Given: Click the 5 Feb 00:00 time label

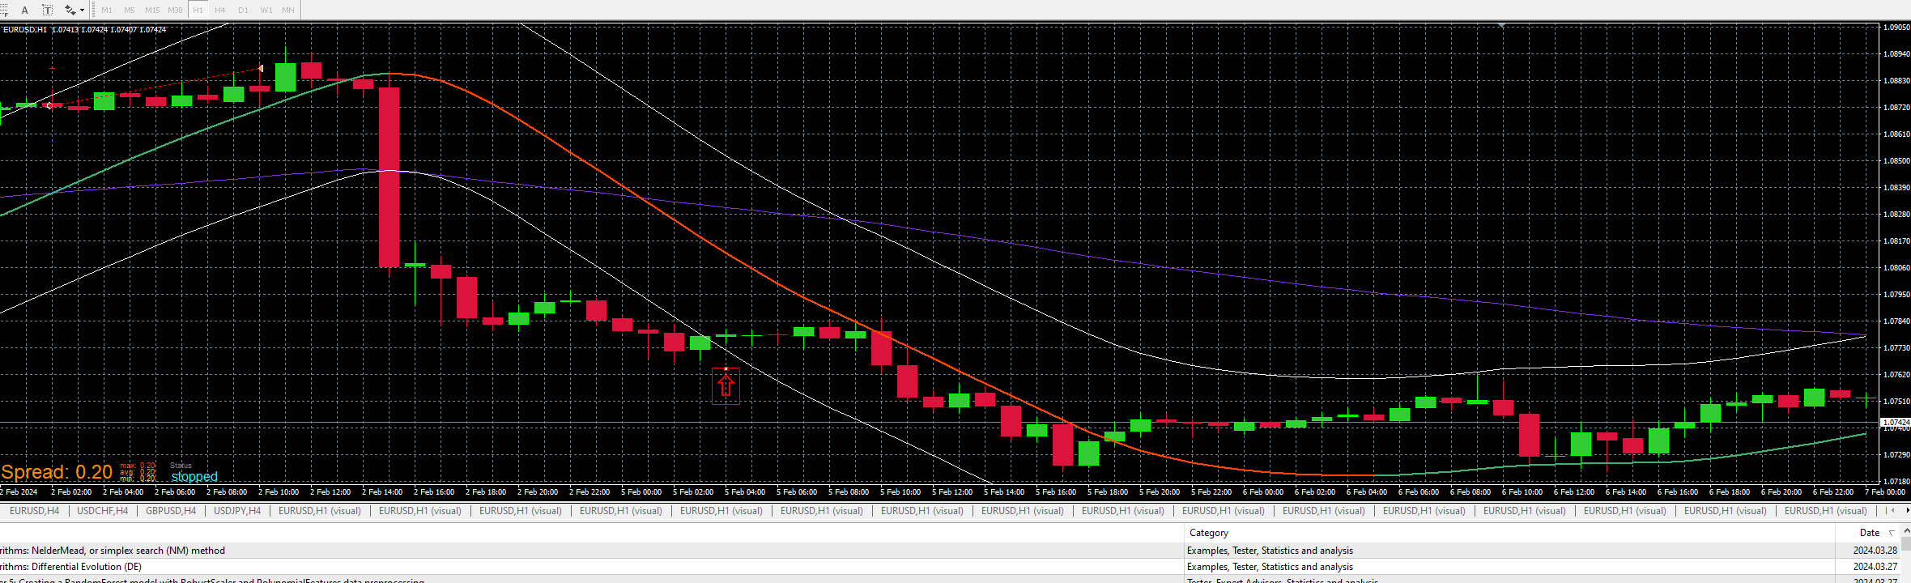Looking at the screenshot, I should (x=641, y=492).
